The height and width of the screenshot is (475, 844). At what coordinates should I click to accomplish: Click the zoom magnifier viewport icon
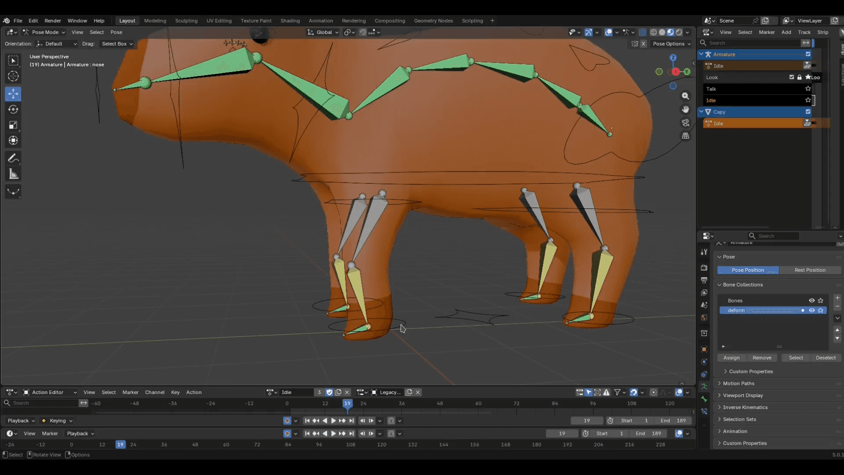tap(685, 96)
